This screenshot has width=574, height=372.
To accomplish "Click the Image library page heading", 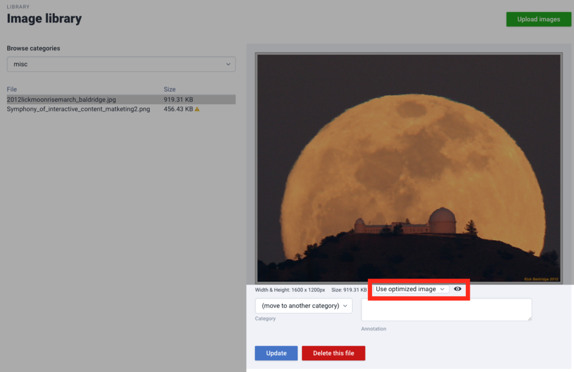I will click(x=44, y=18).
